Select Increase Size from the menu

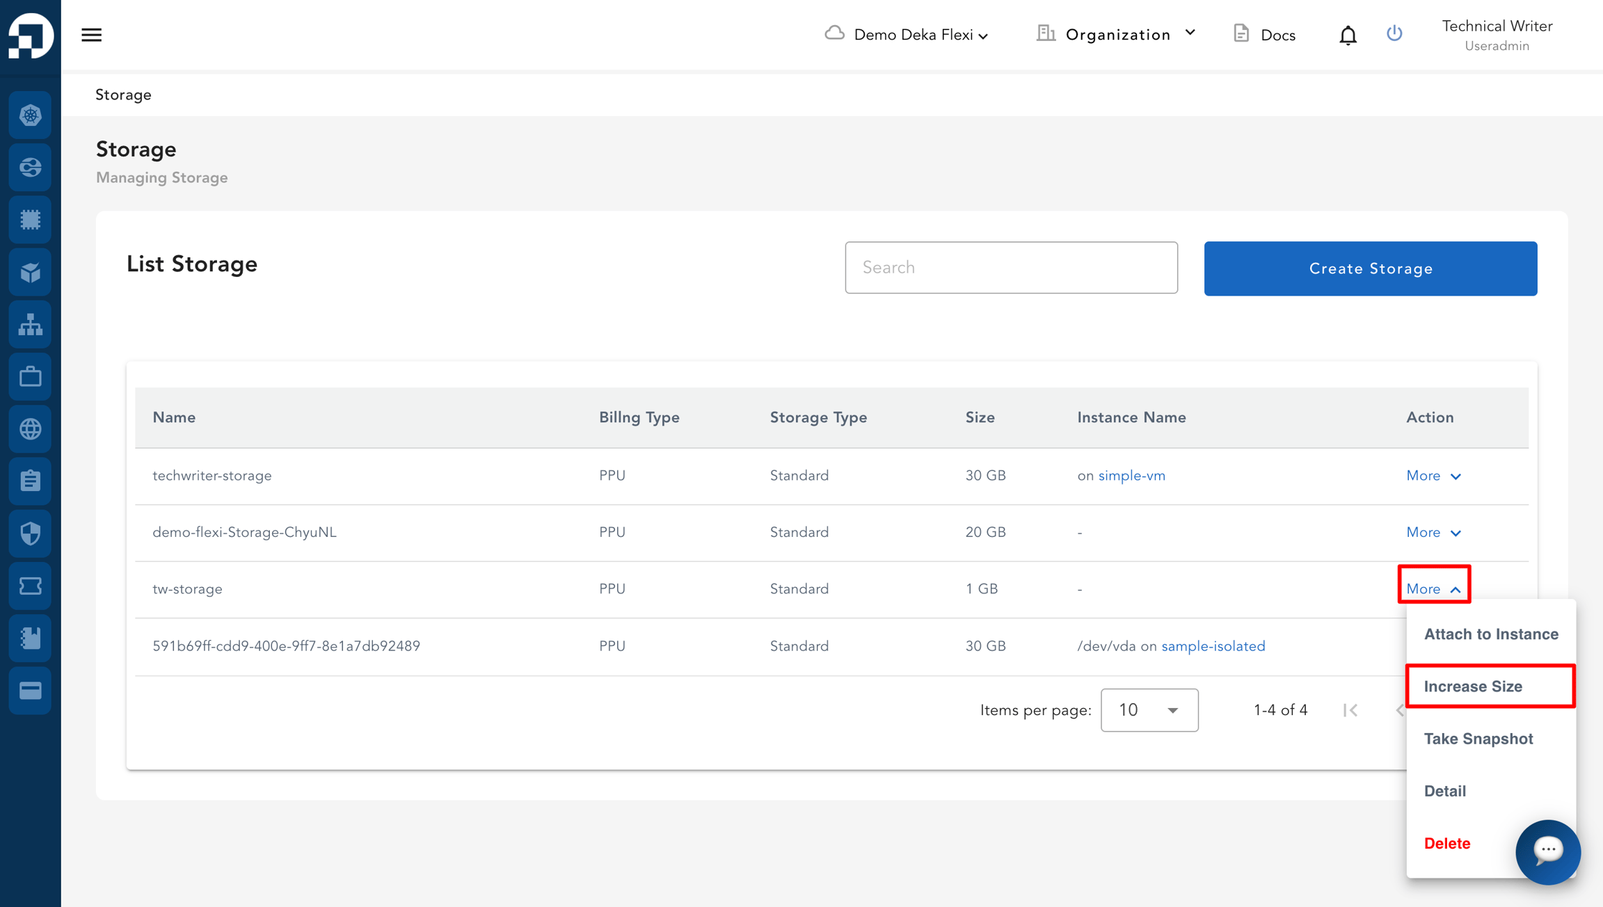pos(1490,687)
